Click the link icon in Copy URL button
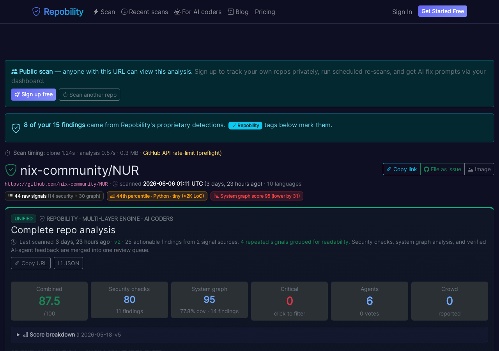 [17, 263]
